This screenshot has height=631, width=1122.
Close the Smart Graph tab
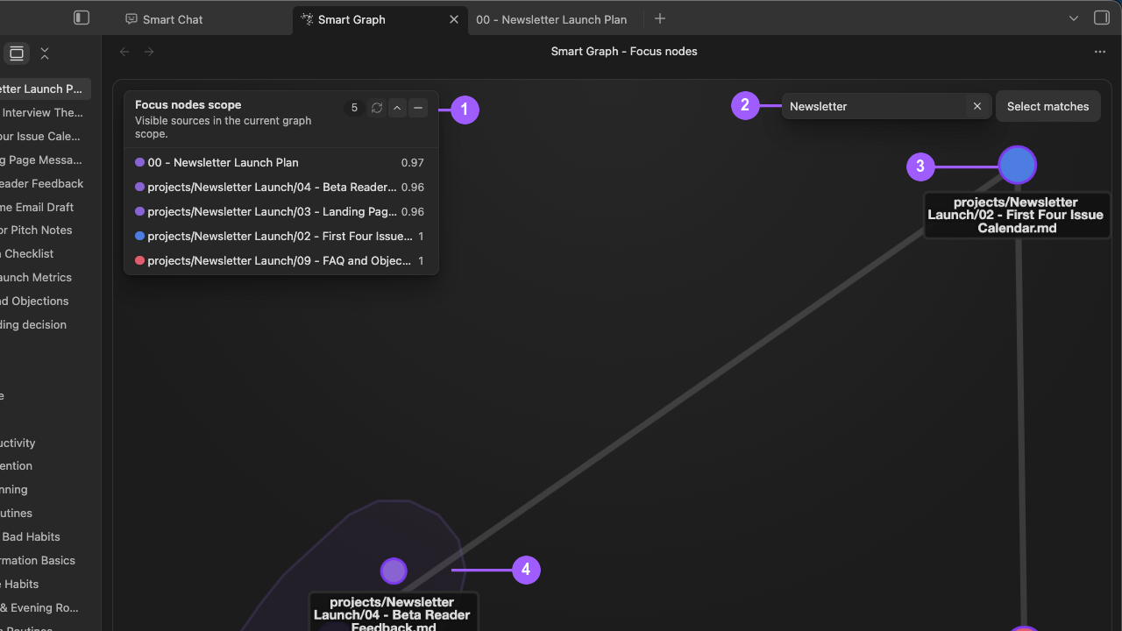pyautogui.click(x=454, y=19)
